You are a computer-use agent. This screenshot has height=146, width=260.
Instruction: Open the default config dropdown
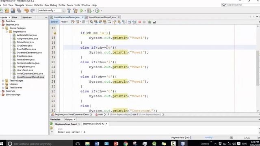pyautogui.click(x=52, y=11)
